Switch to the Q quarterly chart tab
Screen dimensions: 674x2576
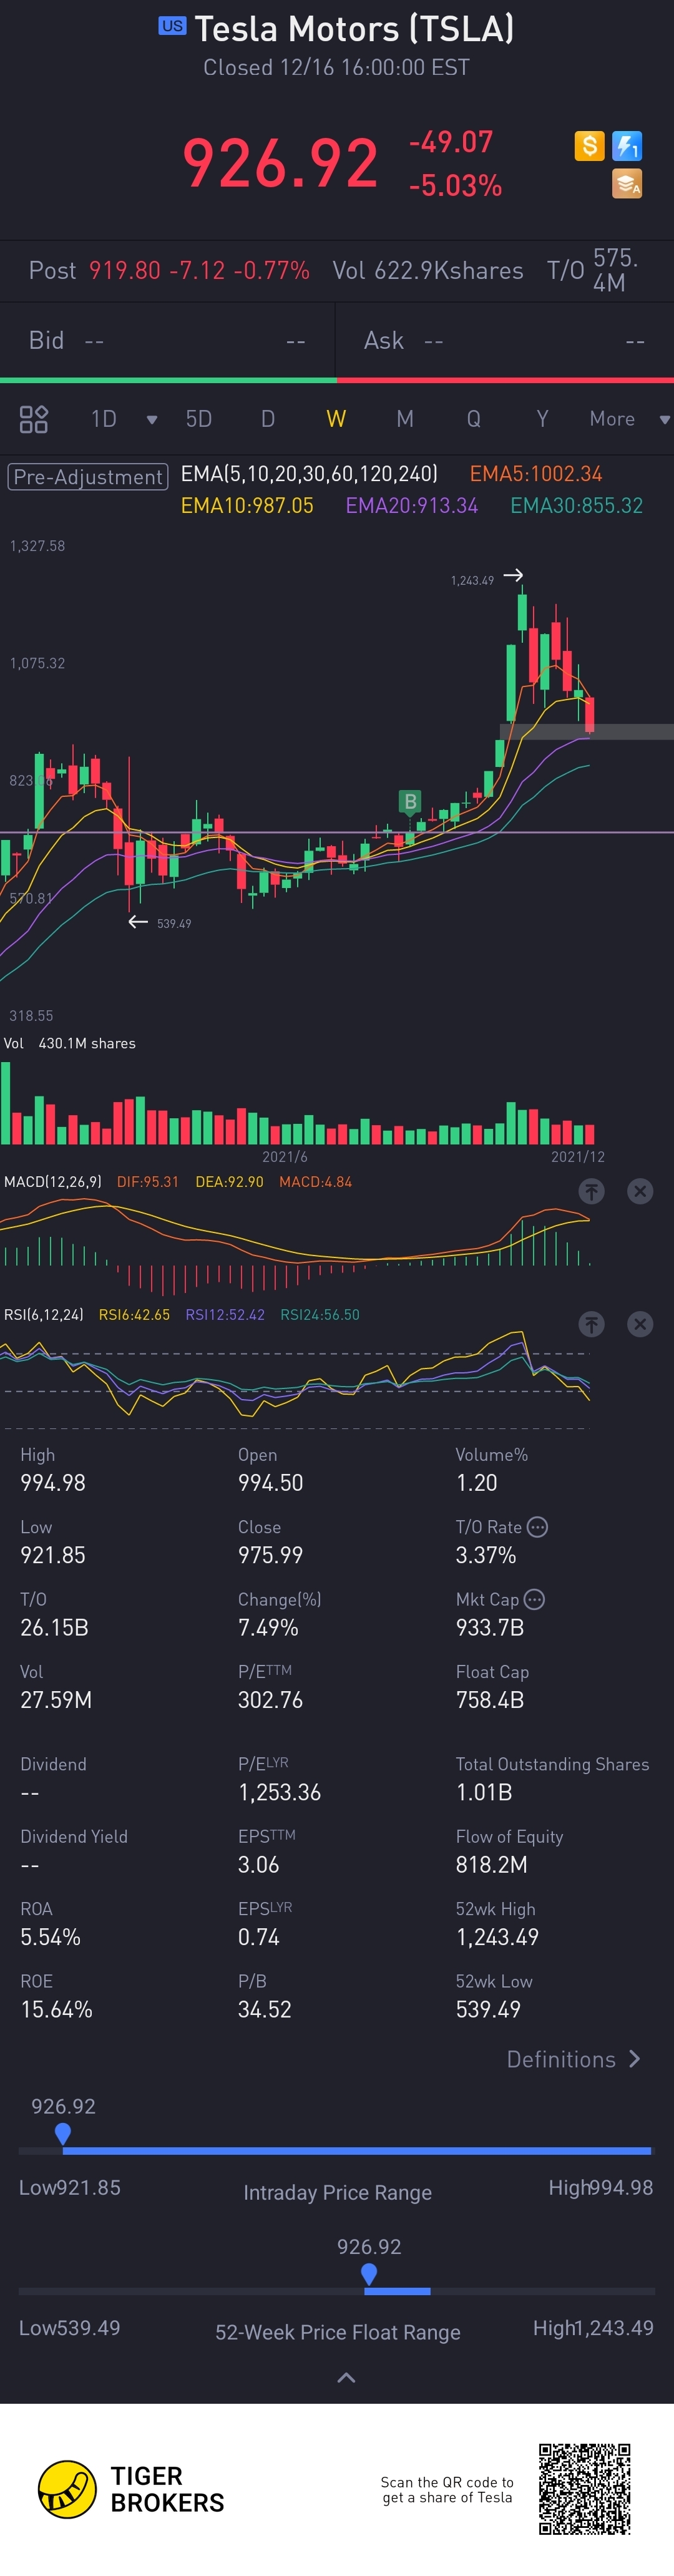[x=474, y=419]
